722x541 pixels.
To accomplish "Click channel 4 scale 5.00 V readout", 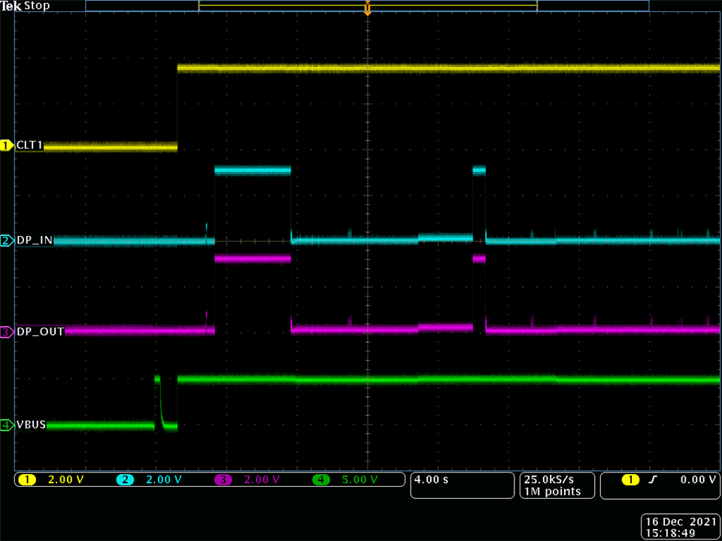I will (359, 480).
